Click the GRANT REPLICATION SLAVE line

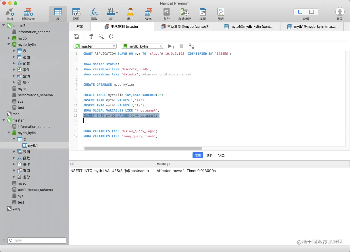click(157, 54)
